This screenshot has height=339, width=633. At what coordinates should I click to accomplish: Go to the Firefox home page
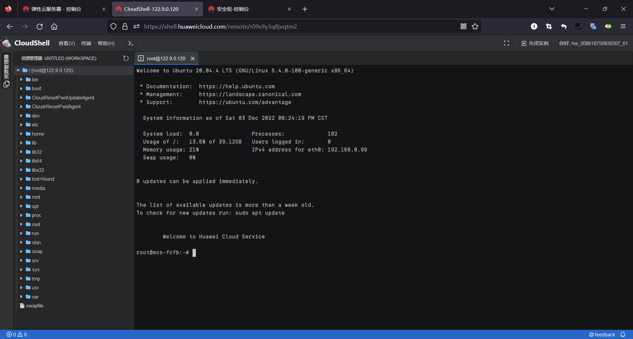click(54, 26)
